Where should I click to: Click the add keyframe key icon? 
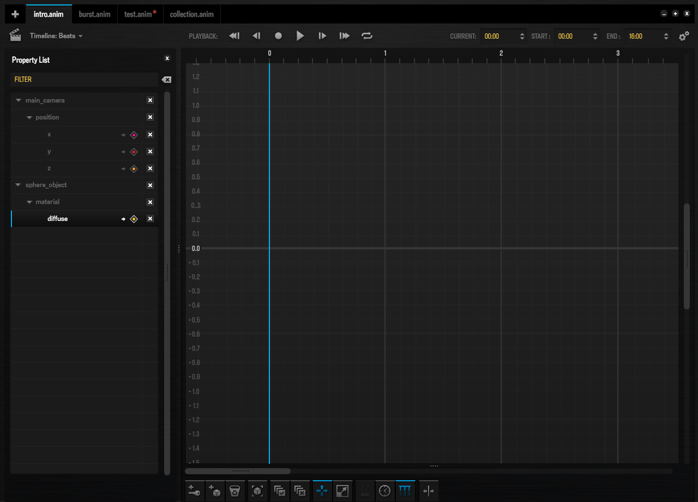tap(195, 491)
